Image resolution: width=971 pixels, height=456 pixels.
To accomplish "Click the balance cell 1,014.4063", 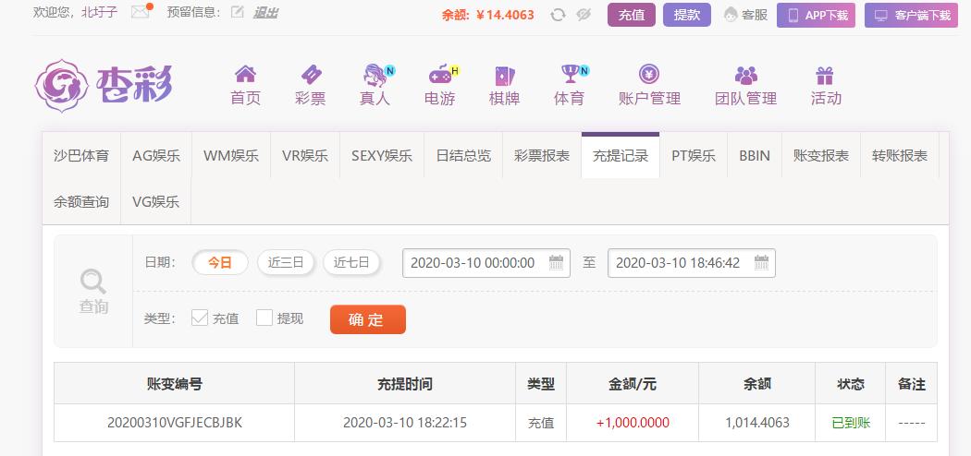I will tap(757, 423).
